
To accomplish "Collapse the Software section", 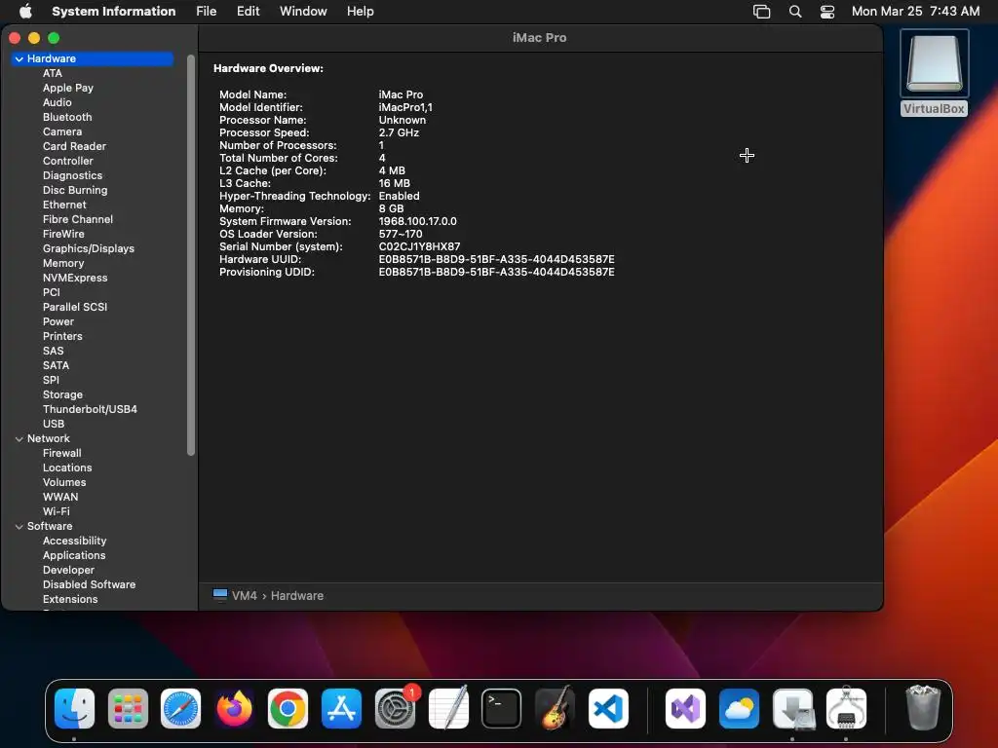I will coord(19,527).
